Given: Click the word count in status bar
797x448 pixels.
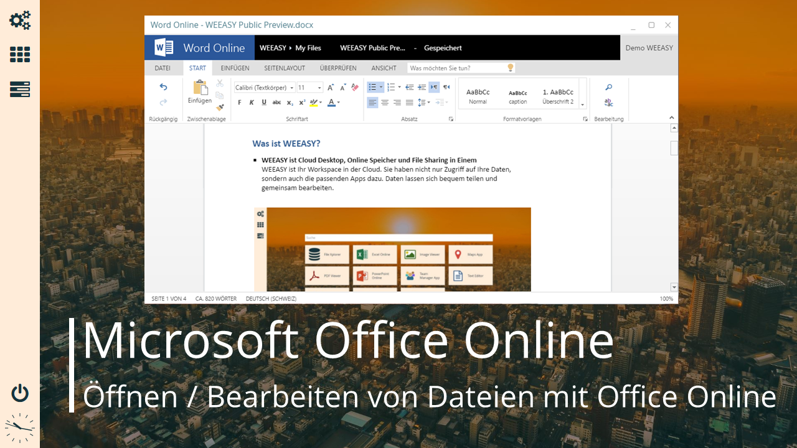Looking at the screenshot, I should click(216, 299).
